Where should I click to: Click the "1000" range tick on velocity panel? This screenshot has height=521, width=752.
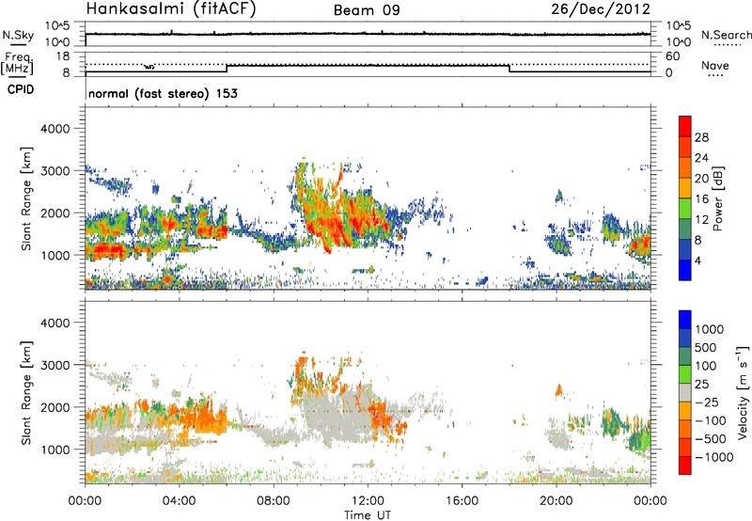click(x=55, y=450)
